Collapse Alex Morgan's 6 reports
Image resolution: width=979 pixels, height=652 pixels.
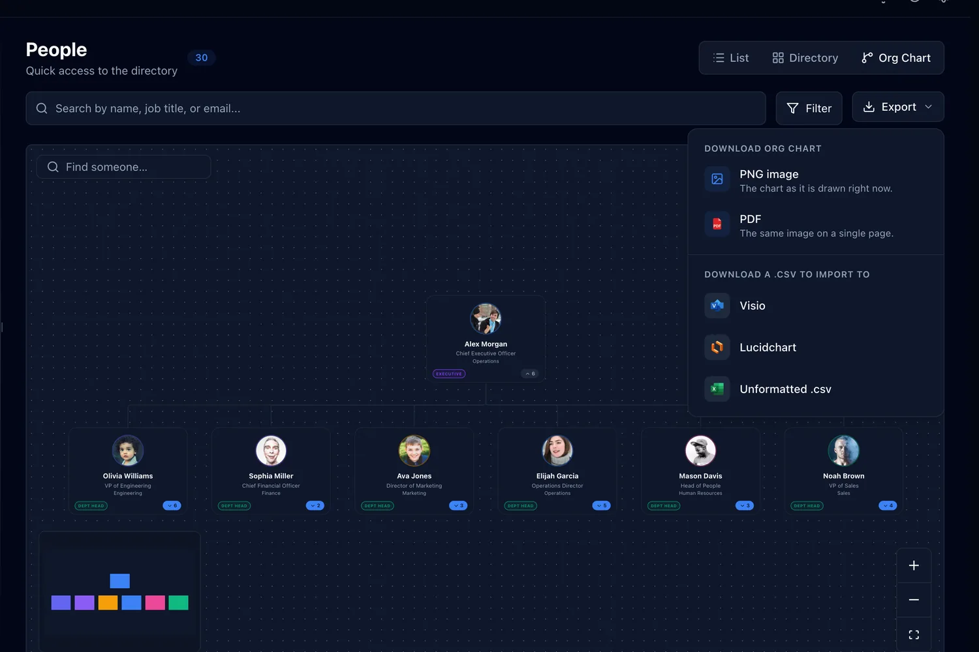[530, 374]
